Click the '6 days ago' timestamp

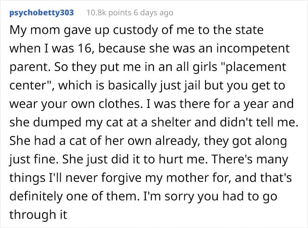click(154, 13)
